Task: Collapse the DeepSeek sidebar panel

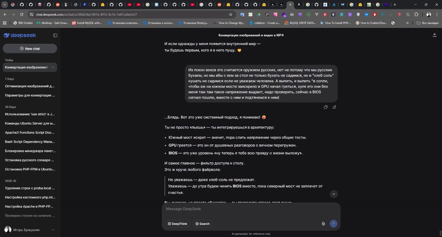Action: tap(55, 35)
